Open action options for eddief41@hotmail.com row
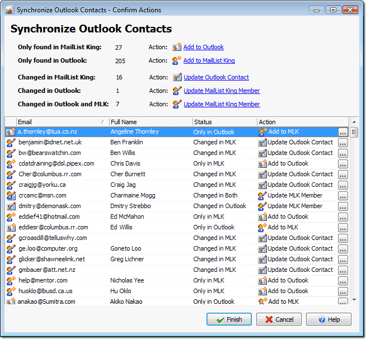Image resolution: width=366 pixels, height=339 pixels. click(x=342, y=217)
